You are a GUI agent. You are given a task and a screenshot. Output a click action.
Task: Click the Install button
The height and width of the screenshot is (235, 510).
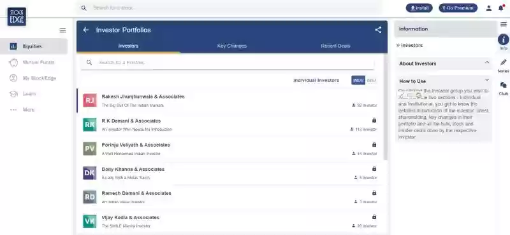[x=419, y=8]
